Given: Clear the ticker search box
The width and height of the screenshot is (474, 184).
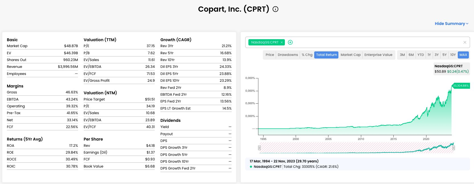Looking at the screenshot, I should 465,42.
